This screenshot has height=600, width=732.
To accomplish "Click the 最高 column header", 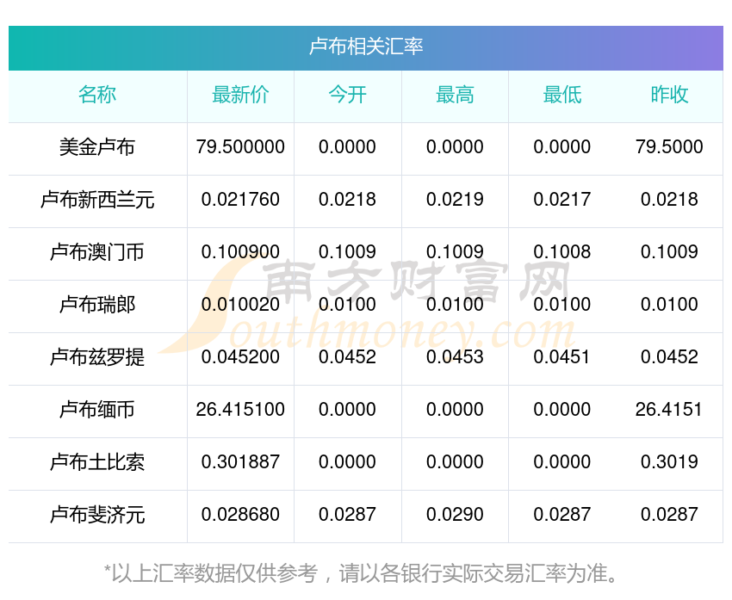I will tap(455, 96).
